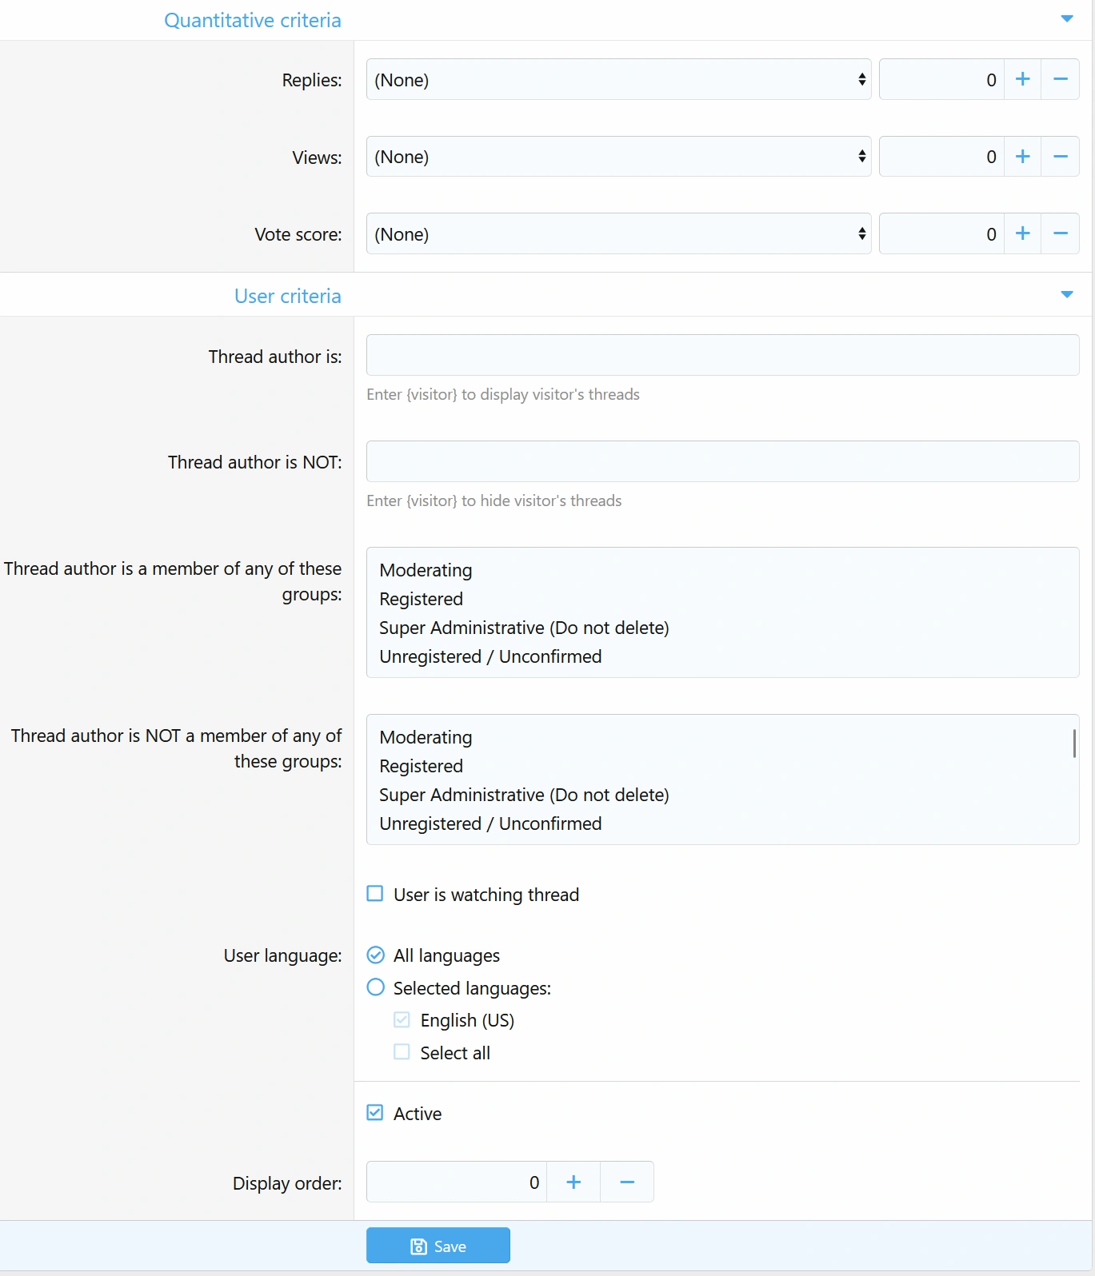Click the User criteria heading
1095x1276 pixels.
click(x=287, y=296)
